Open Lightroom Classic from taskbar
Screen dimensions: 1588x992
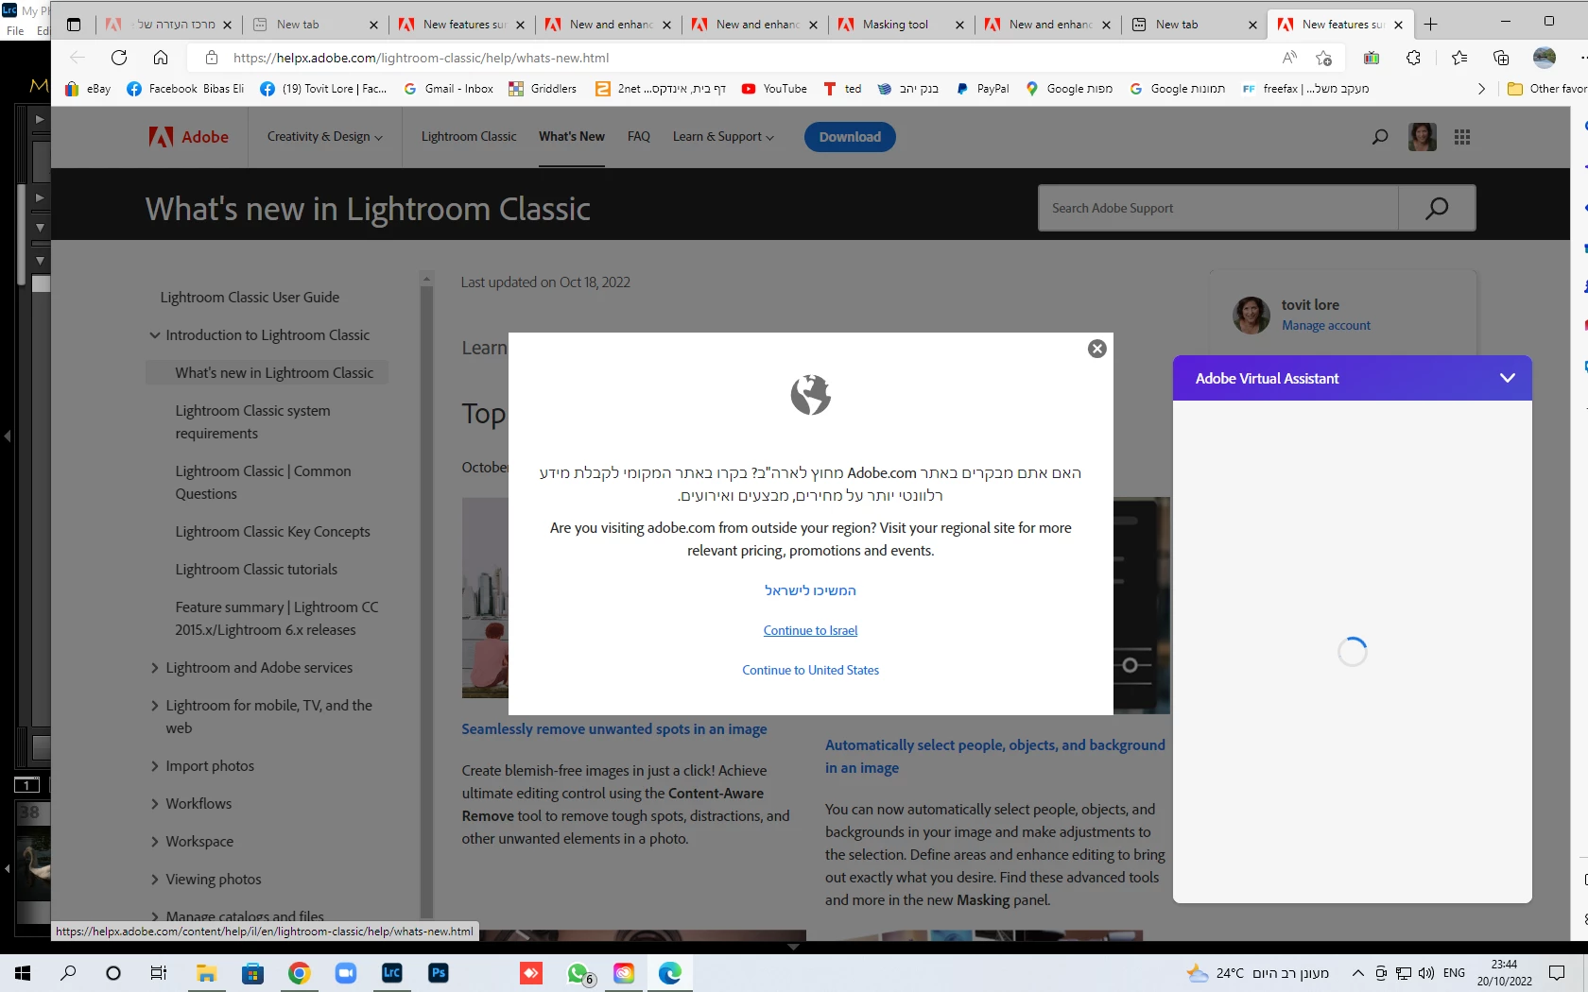pos(391,972)
